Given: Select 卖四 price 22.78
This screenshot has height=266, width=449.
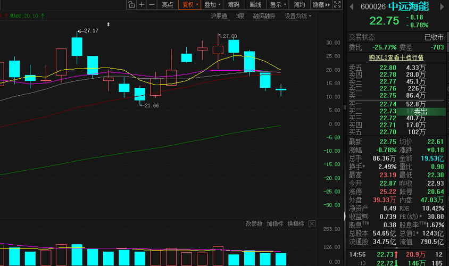Looking at the screenshot, I should pyautogui.click(x=388, y=74).
